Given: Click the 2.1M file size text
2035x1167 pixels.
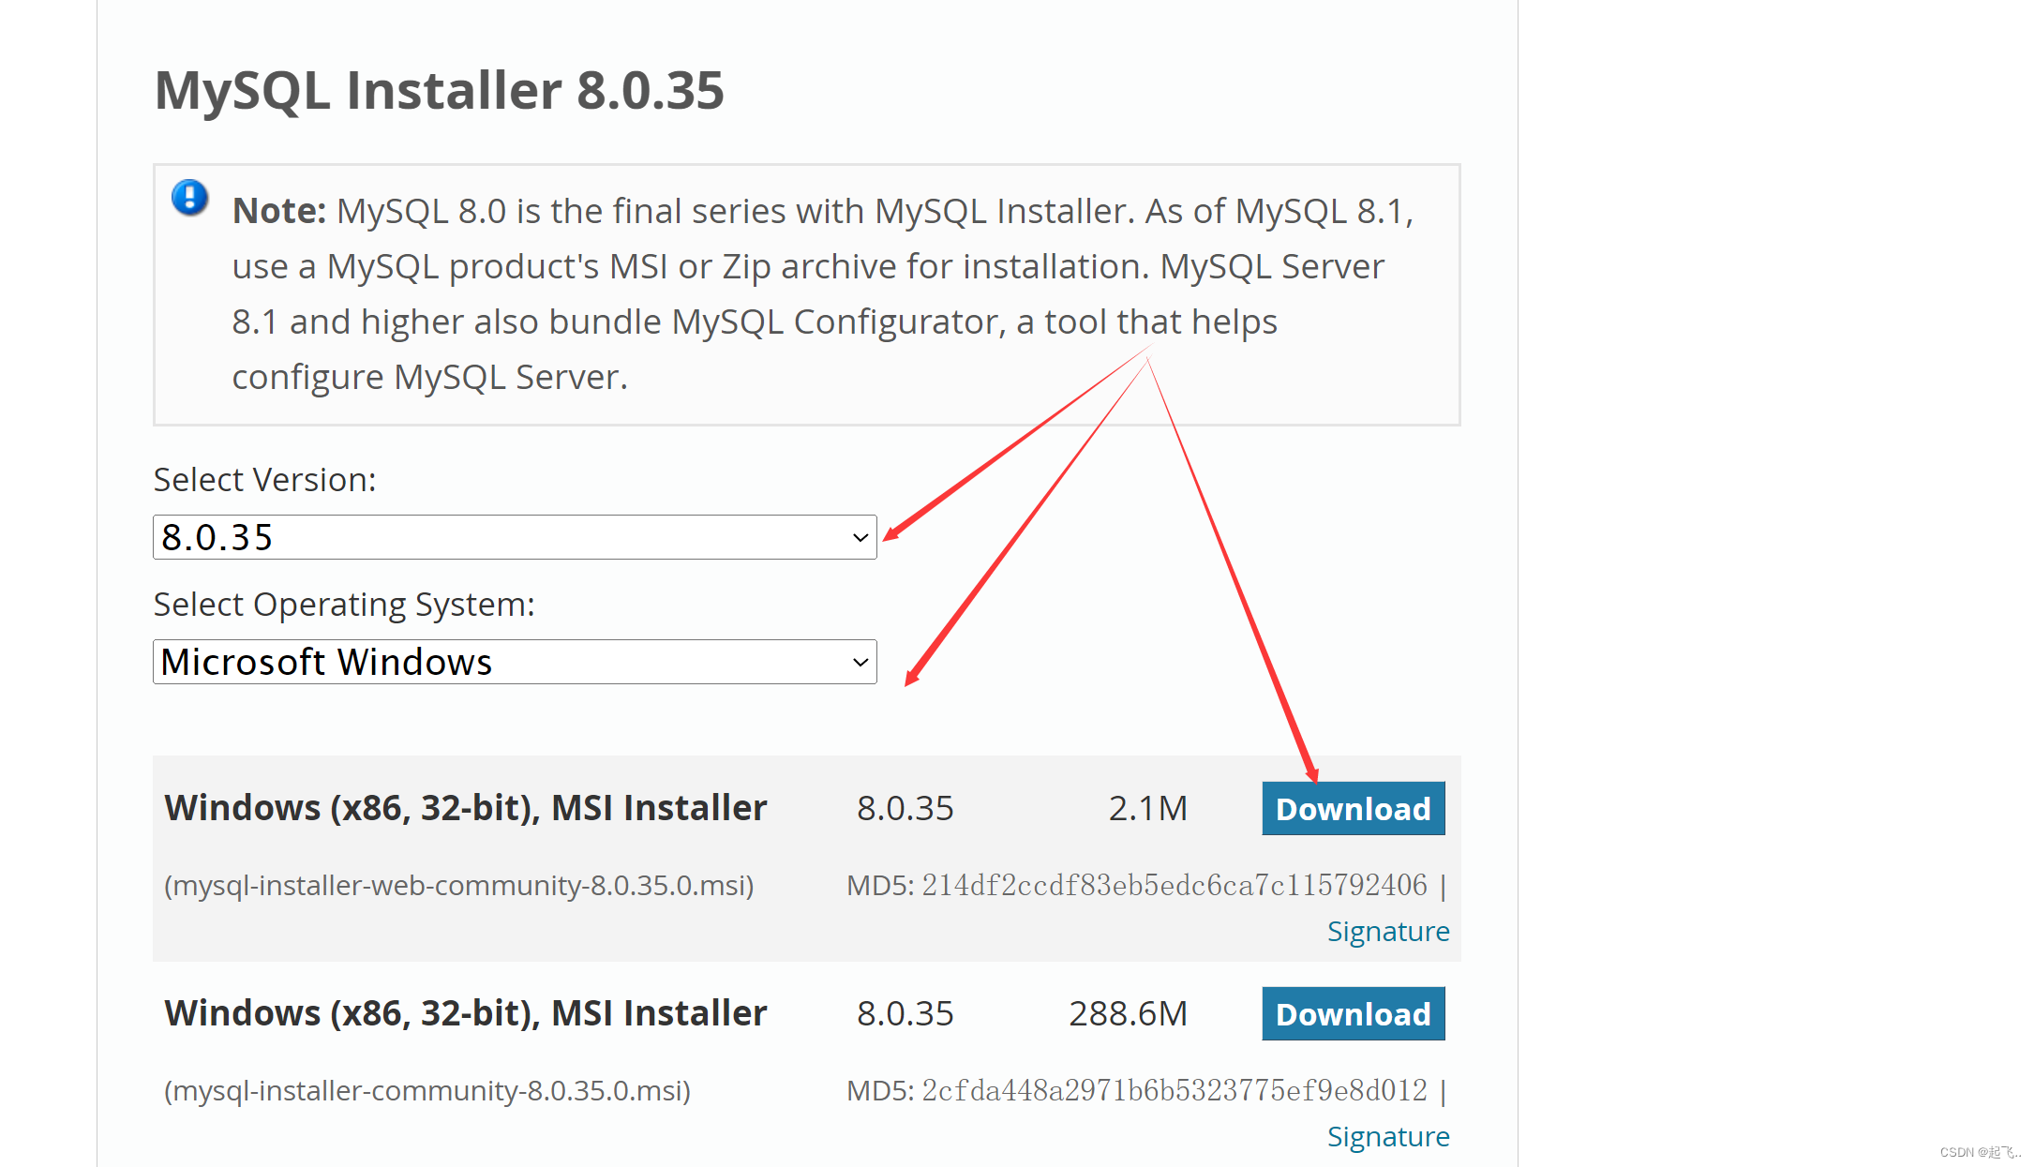Looking at the screenshot, I should pos(1147,808).
